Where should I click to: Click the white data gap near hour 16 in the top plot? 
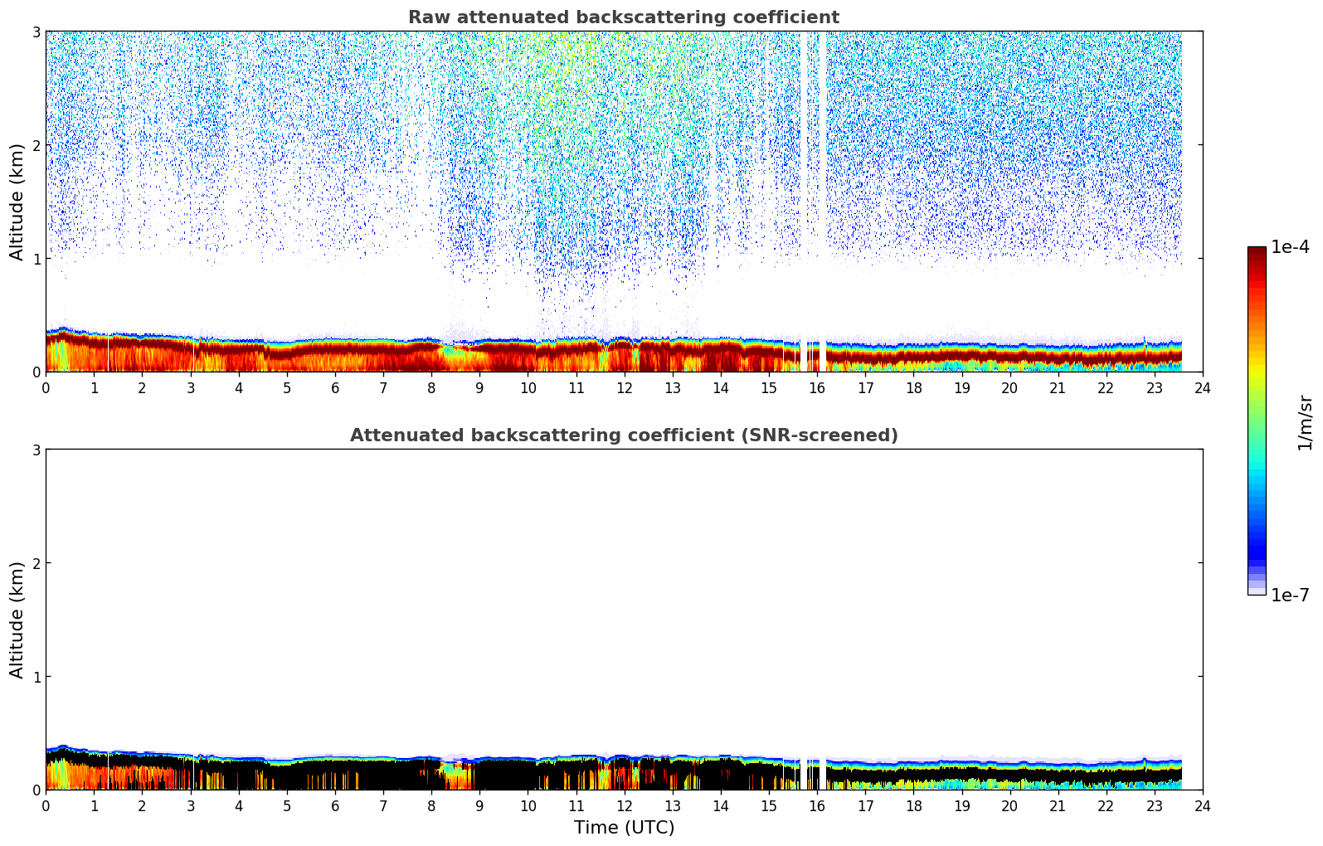(x=822, y=199)
